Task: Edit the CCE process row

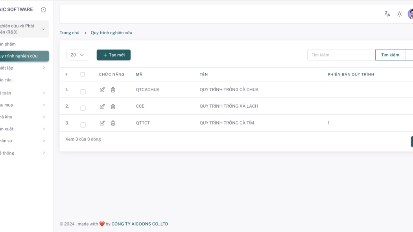Action: click(102, 106)
